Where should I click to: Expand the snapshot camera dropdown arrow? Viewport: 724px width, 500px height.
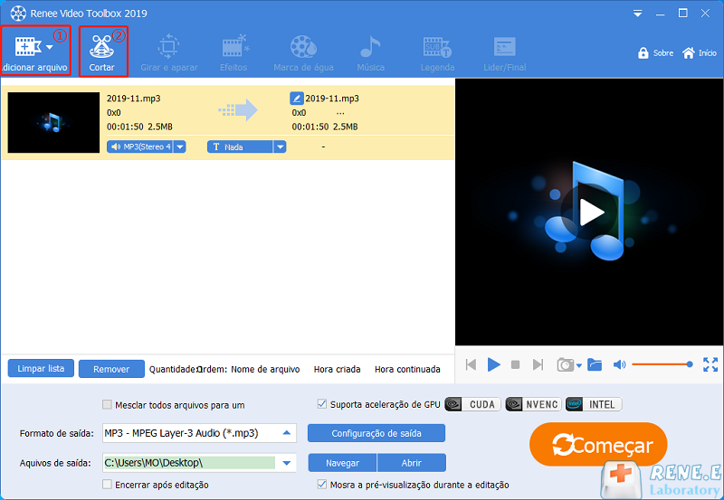579,366
